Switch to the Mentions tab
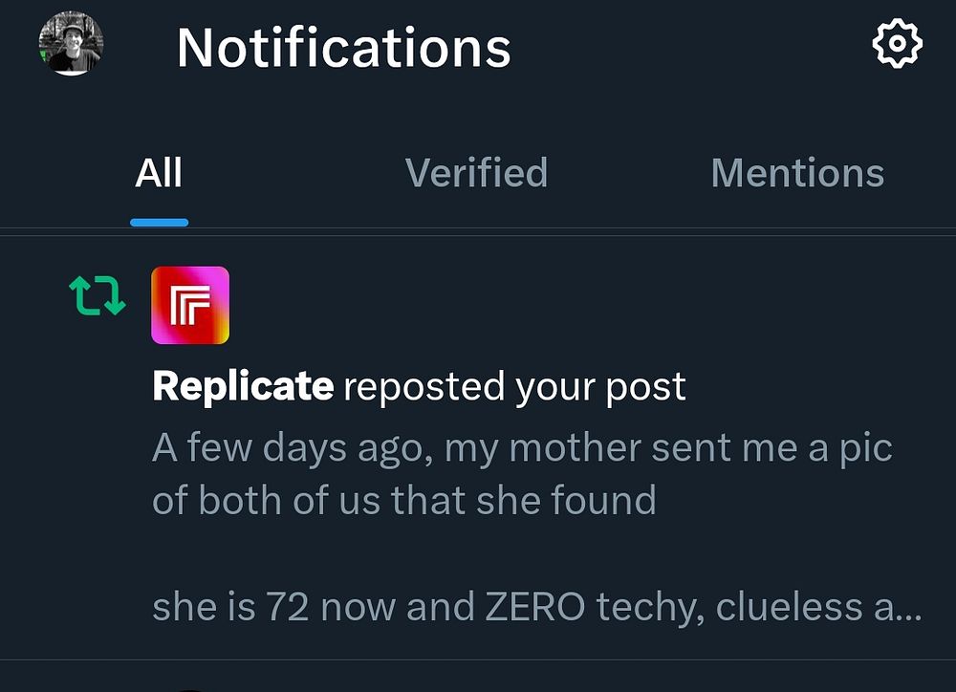 click(x=797, y=174)
